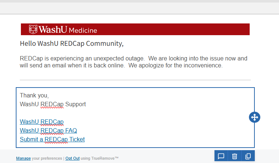Click the Opt Out link

coord(73,158)
